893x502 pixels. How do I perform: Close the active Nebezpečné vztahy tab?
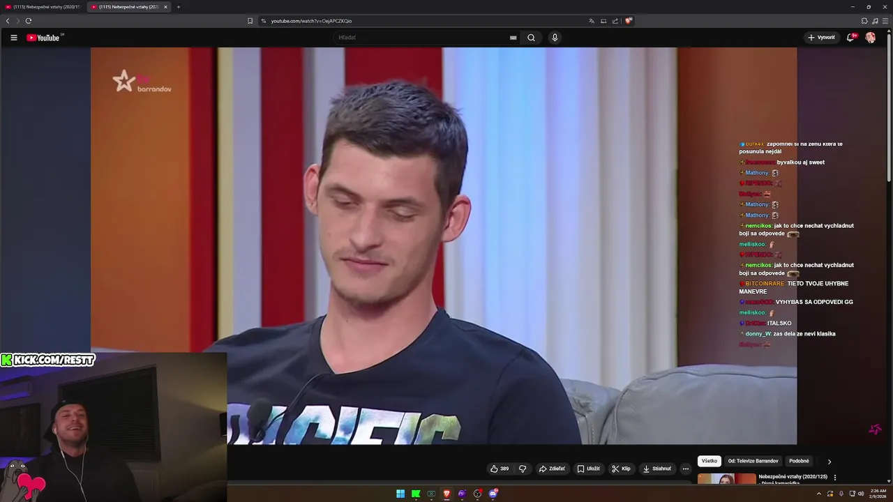click(x=165, y=7)
